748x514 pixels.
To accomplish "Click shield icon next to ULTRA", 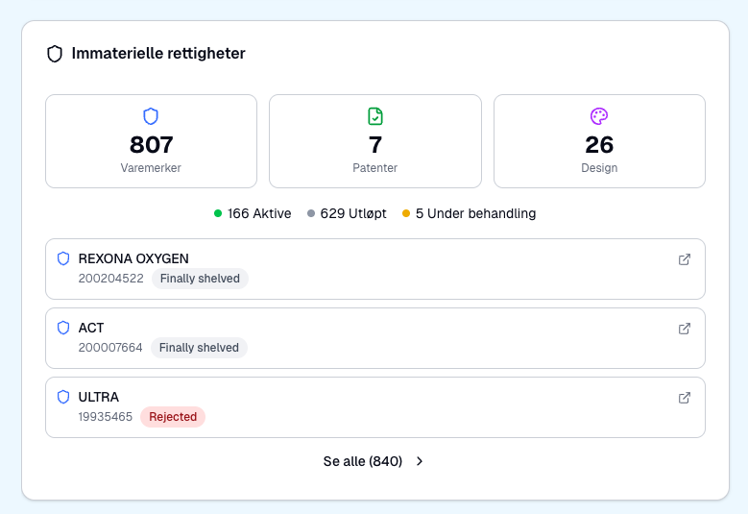I will pos(63,397).
